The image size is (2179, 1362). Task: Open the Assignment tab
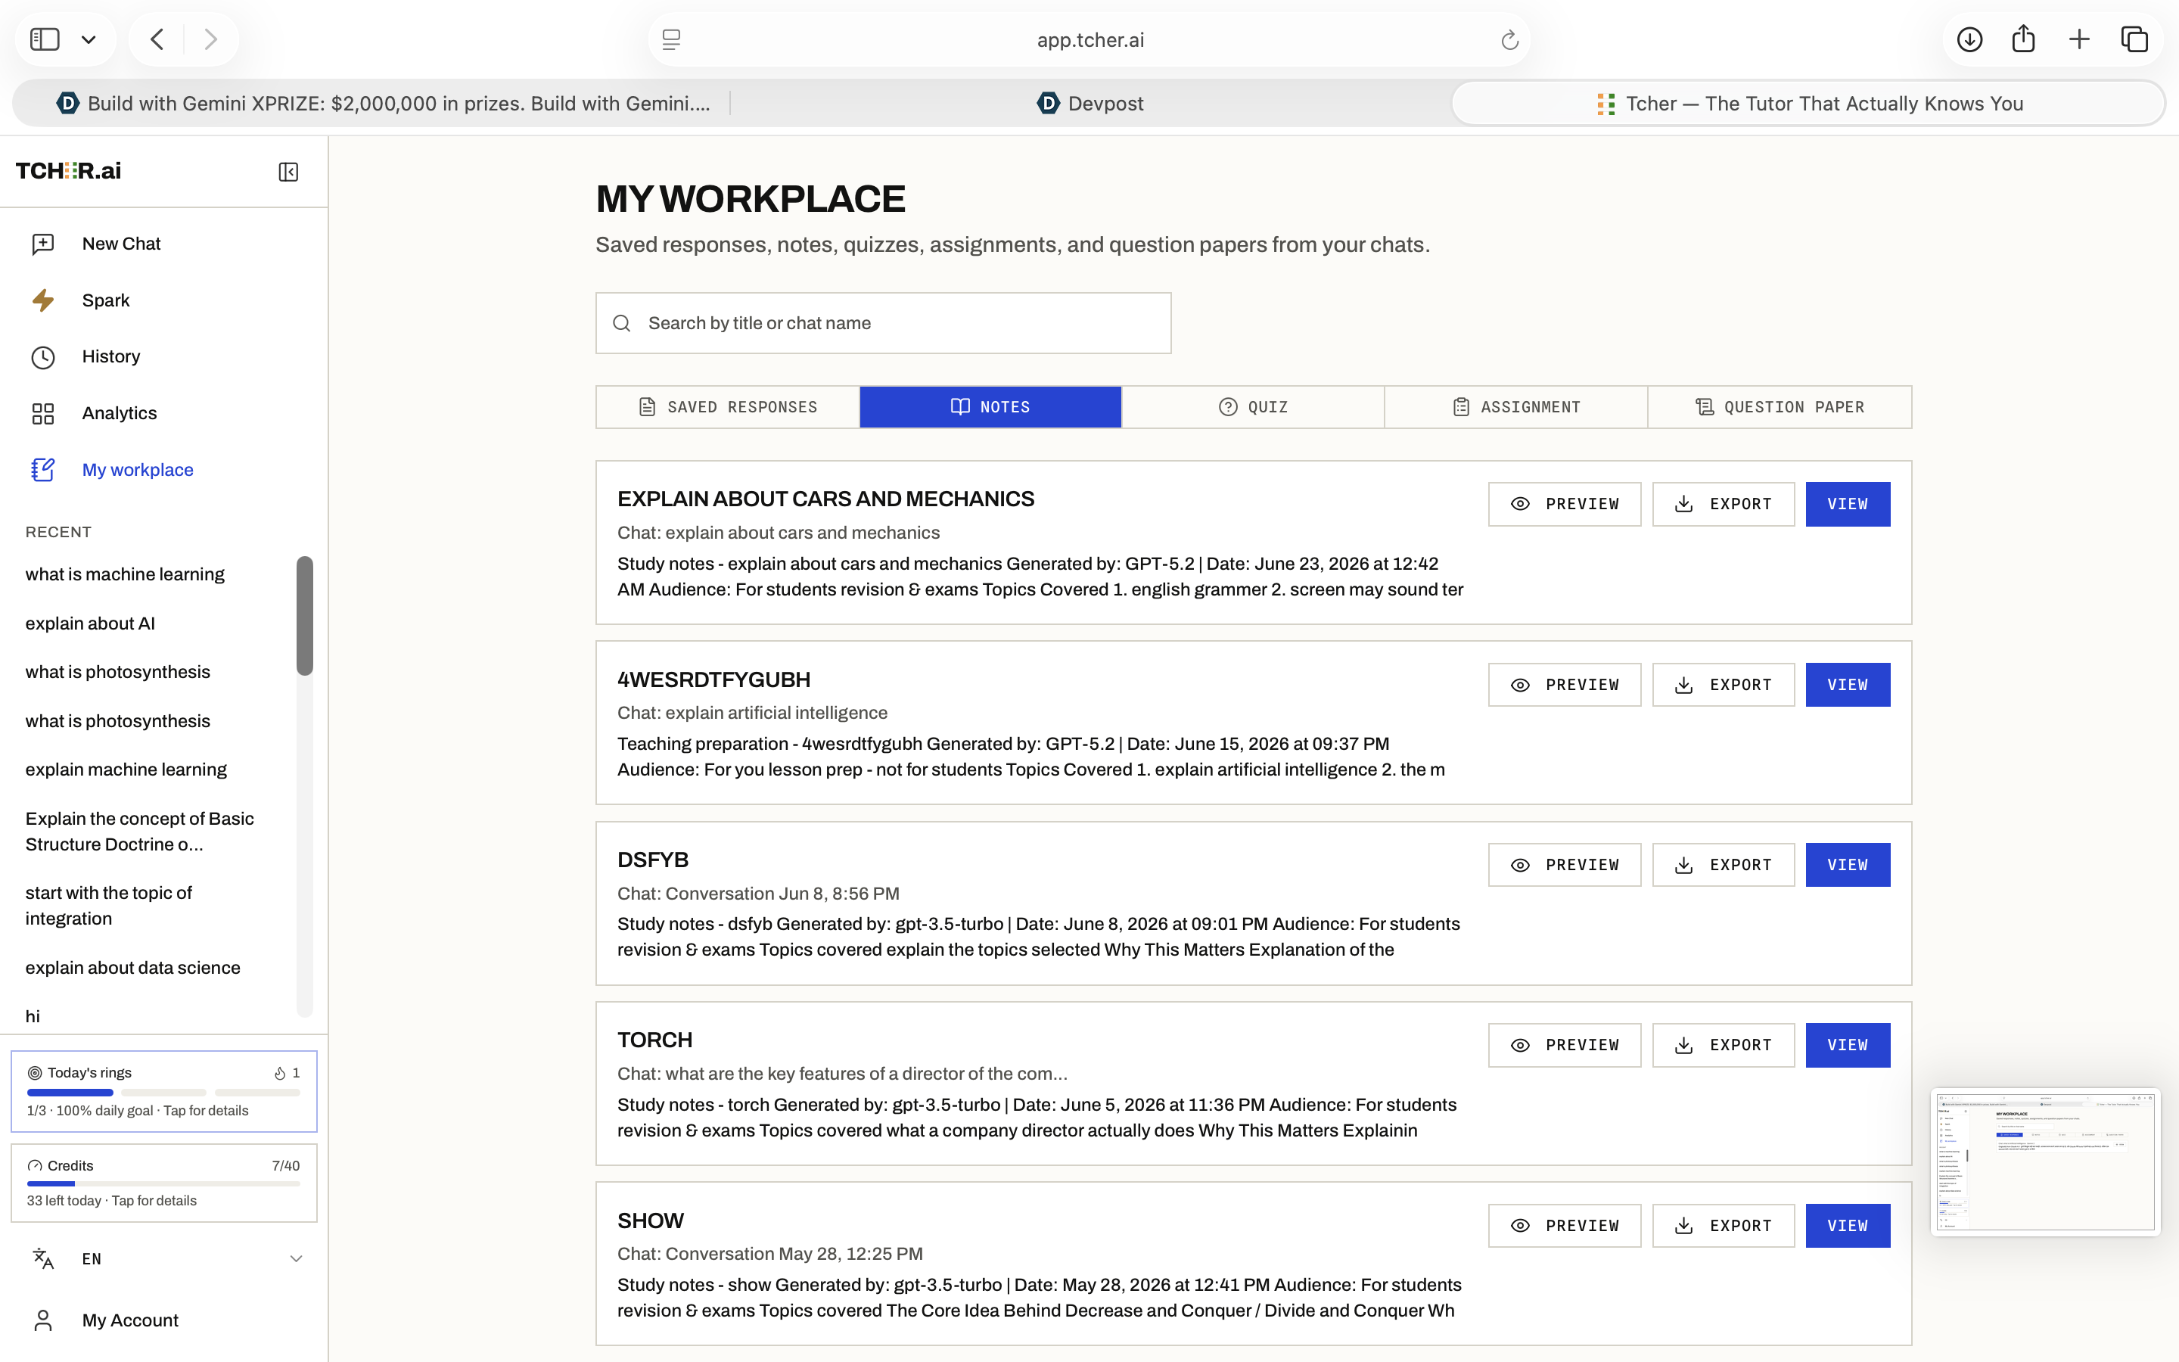coord(1516,407)
